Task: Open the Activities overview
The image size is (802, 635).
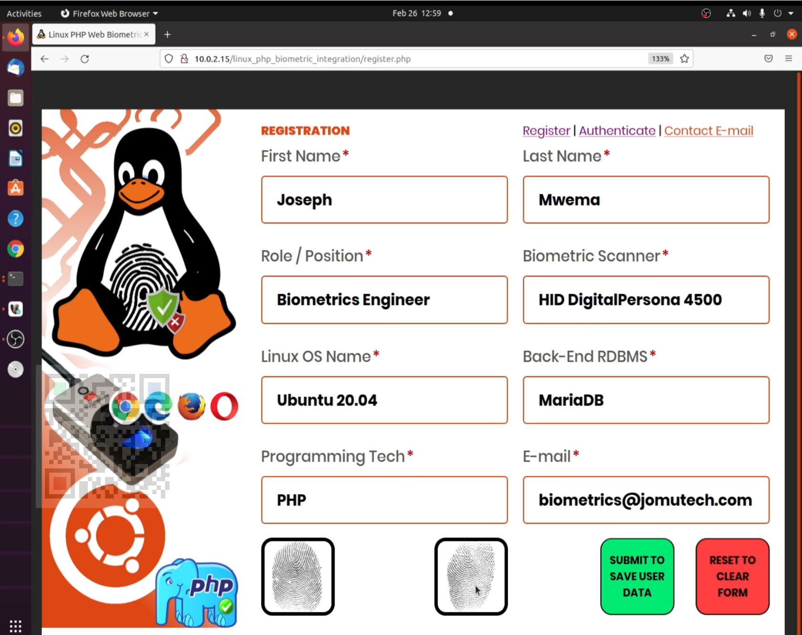Action: [x=24, y=13]
